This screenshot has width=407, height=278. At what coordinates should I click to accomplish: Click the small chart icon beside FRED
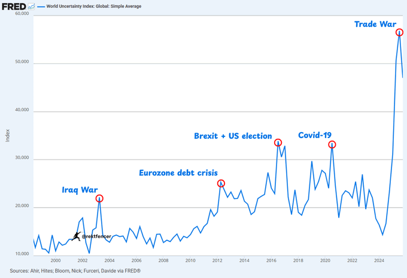point(31,5)
